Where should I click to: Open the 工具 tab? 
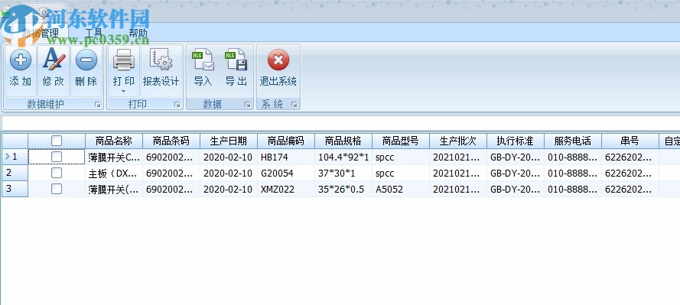pos(93,33)
